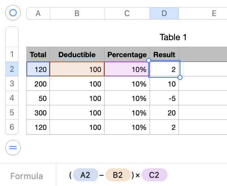
Task: Click the B2 reference token in formula
Action: tap(117, 175)
